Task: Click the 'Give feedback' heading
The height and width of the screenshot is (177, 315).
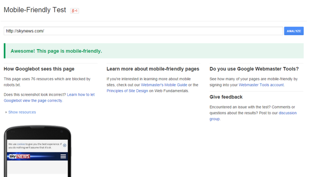Action: 226,97
